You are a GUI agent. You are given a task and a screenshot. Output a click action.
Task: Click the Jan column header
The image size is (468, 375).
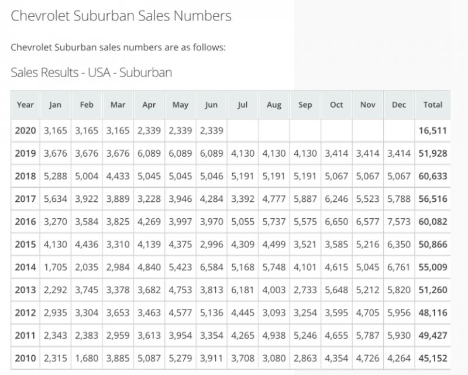coord(55,105)
